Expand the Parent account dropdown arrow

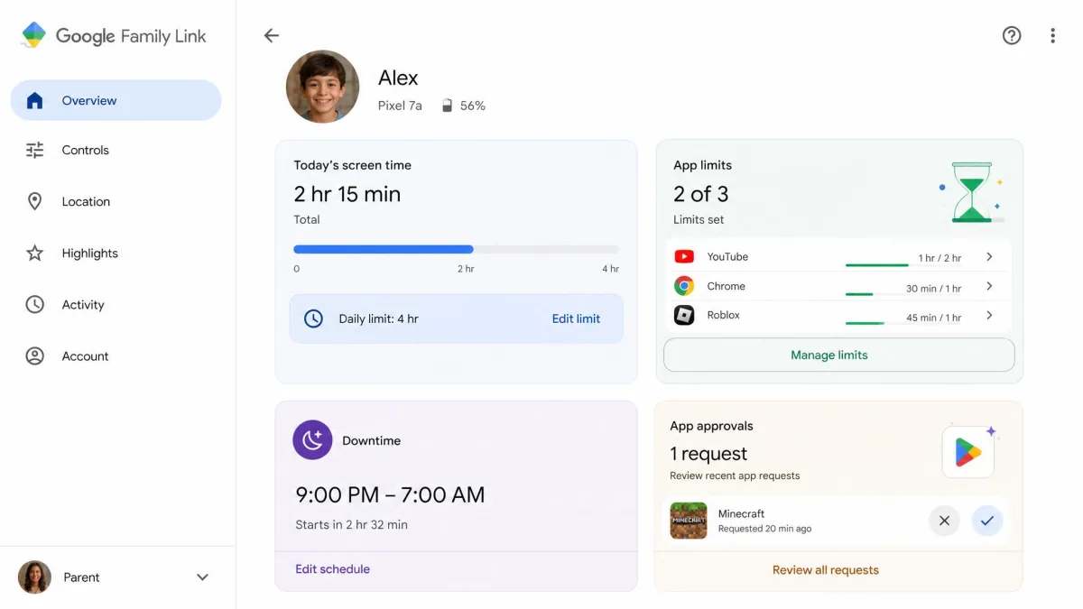[202, 577]
